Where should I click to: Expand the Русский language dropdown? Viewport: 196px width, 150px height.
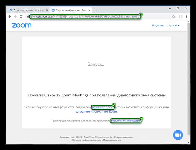point(174,25)
